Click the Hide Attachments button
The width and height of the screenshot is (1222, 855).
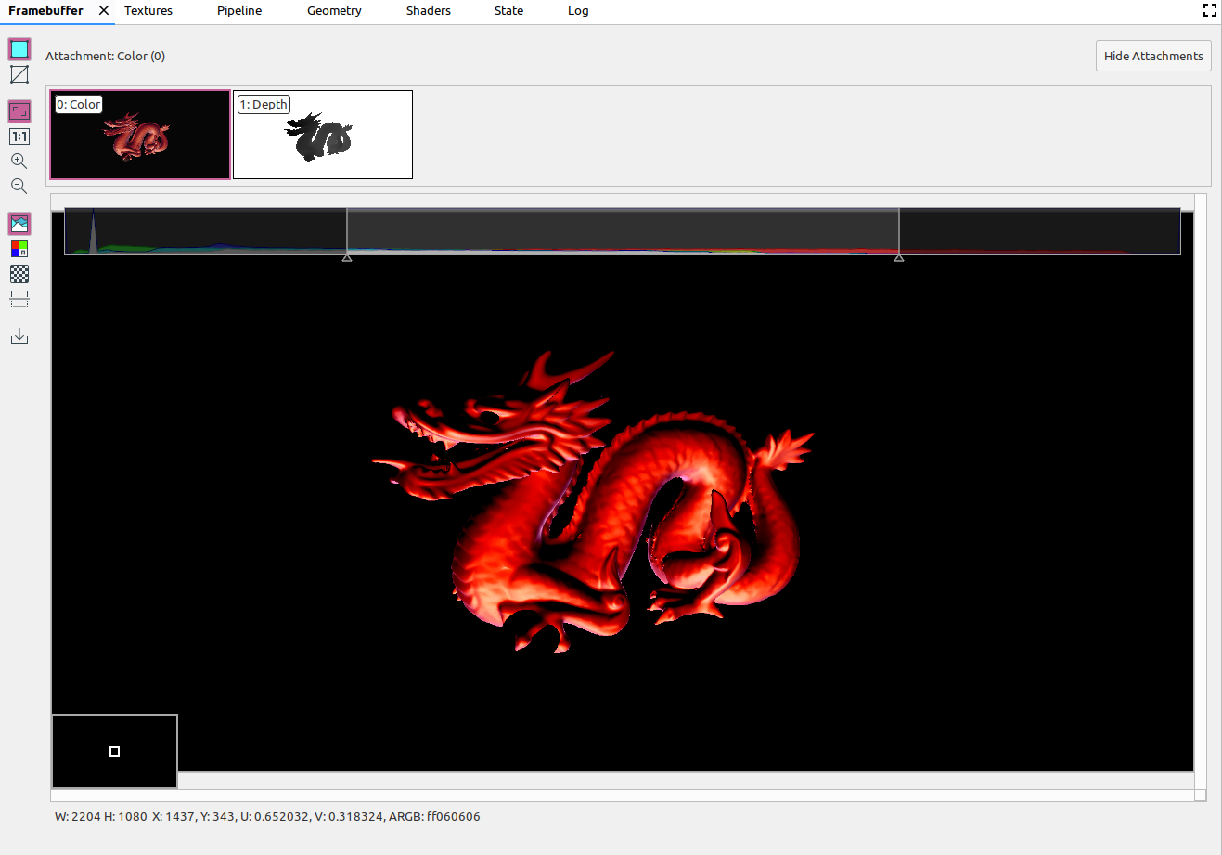[1153, 56]
